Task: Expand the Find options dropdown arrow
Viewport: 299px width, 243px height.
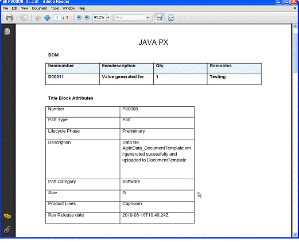Action: point(147,18)
